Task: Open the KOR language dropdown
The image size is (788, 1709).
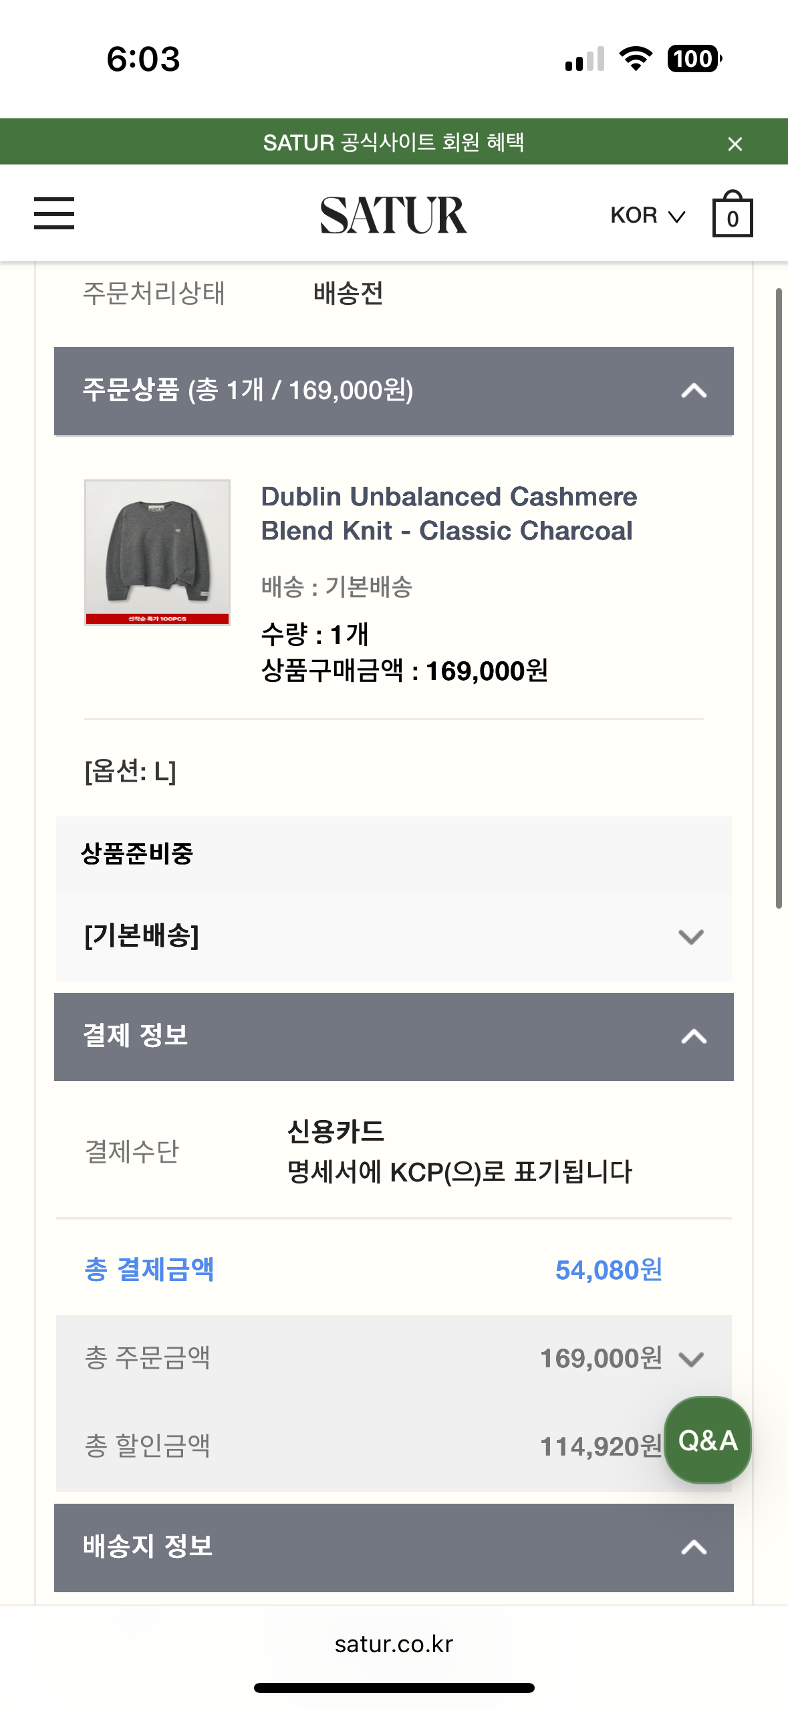Action: pos(647,215)
